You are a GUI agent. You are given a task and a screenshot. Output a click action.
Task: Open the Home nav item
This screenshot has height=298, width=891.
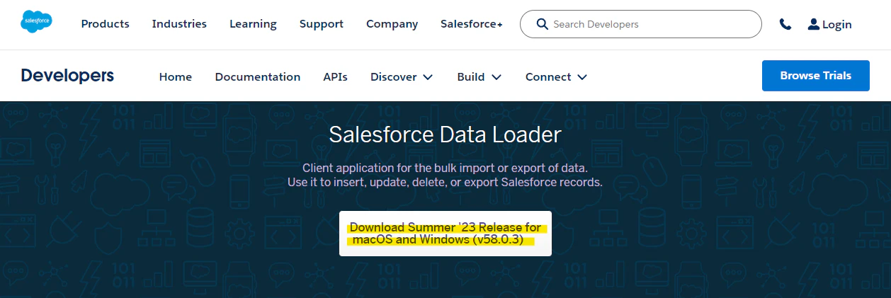click(176, 76)
